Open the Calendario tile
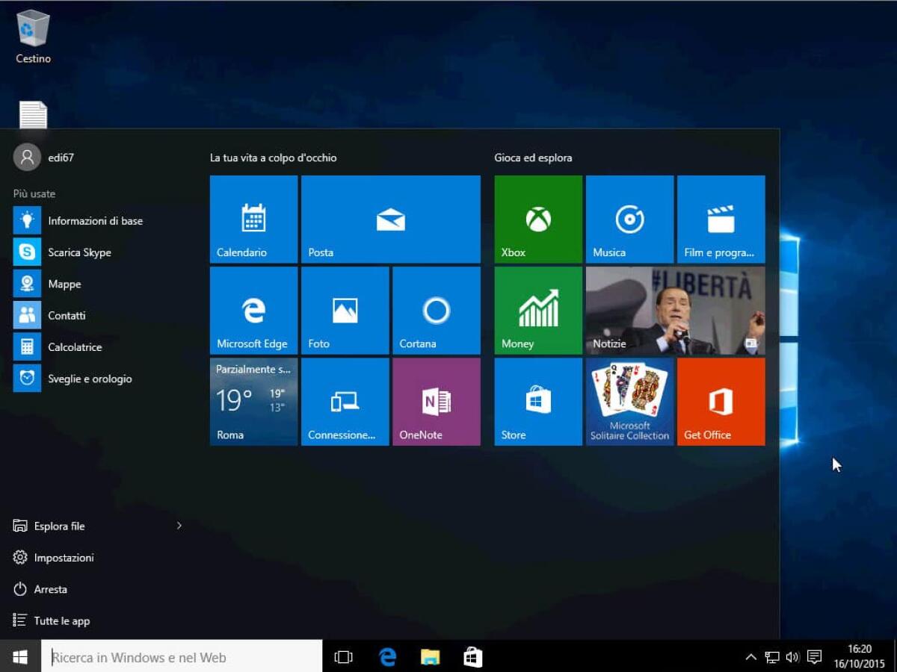Image resolution: width=897 pixels, height=672 pixels. 253,219
